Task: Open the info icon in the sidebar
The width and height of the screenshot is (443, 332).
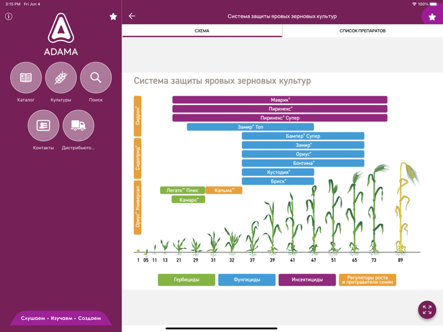Action: 9,16
